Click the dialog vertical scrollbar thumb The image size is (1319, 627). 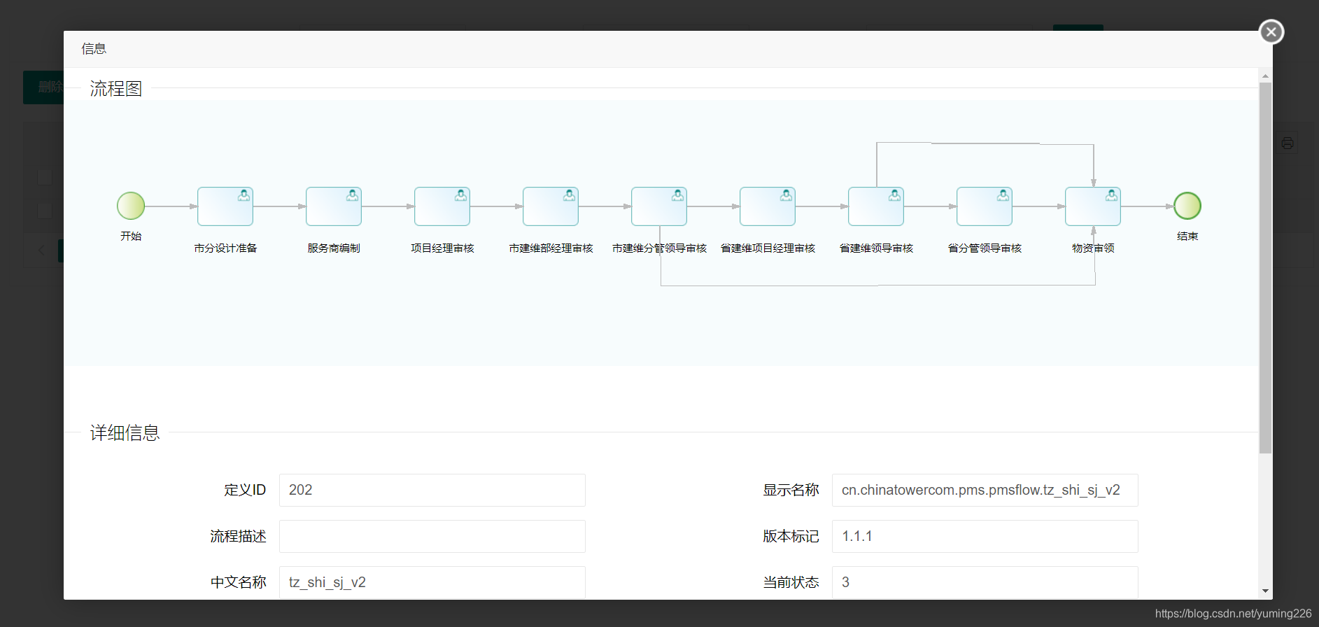click(1265, 268)
